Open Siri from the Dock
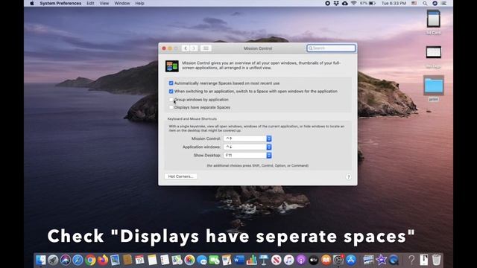Viewport: 477px width, 268px height. click(66, 260)
